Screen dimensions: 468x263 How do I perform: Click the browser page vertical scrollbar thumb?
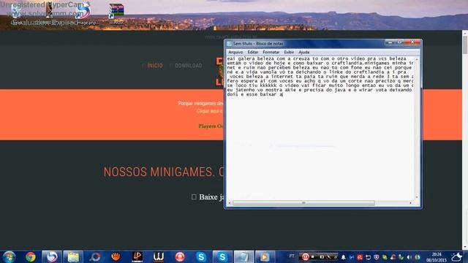click(465, 45)
